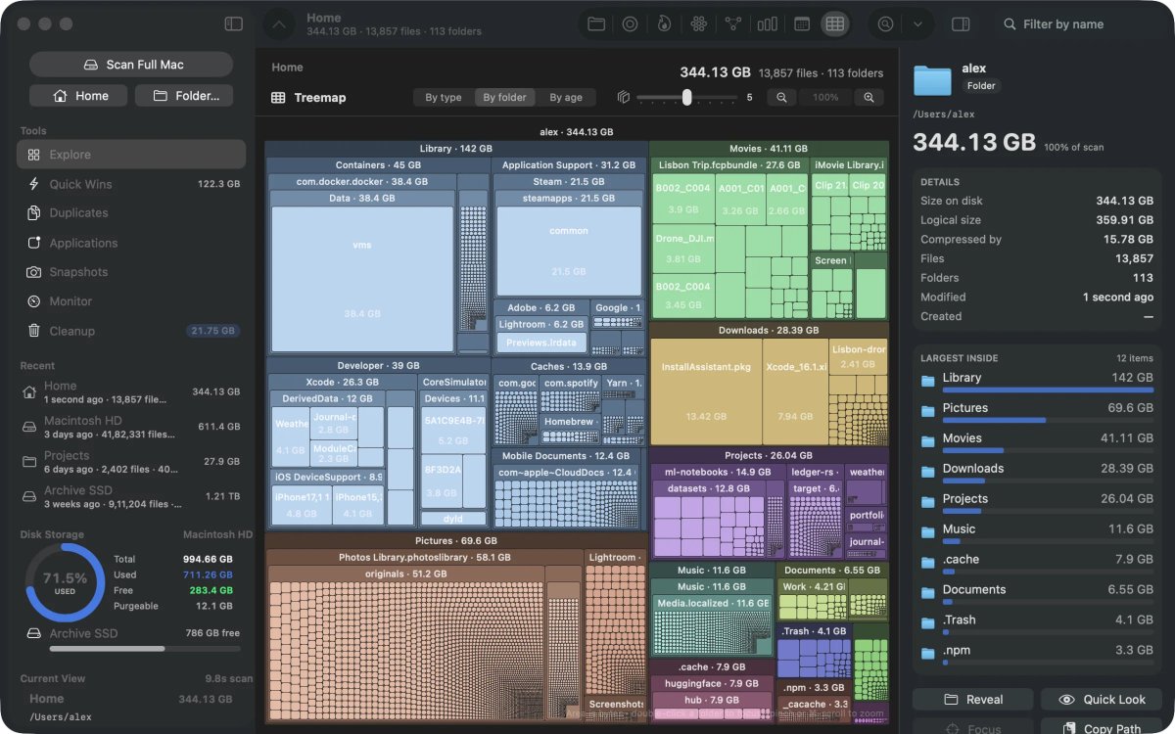Click the zoom out magnifier icon

781,97
